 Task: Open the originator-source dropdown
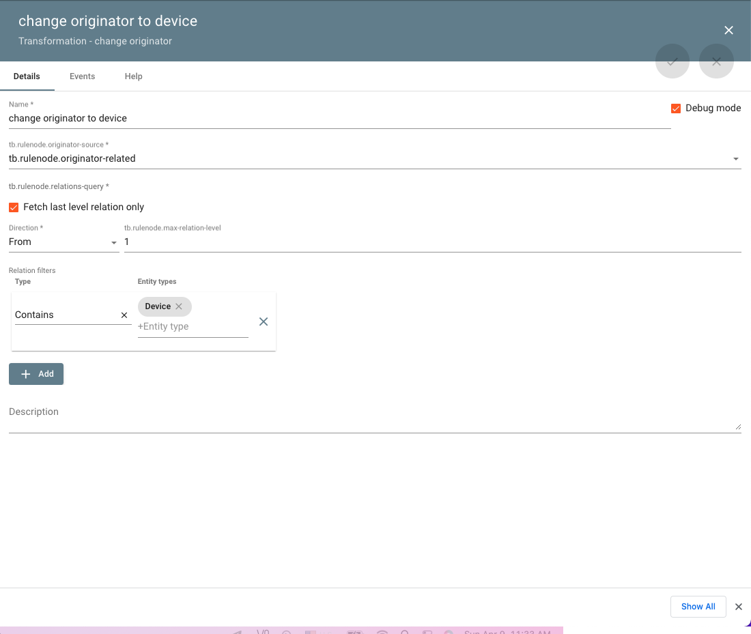736,158
